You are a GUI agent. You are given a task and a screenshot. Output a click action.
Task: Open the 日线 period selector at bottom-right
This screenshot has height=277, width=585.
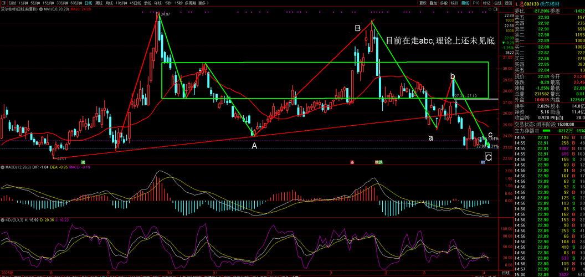505,273
